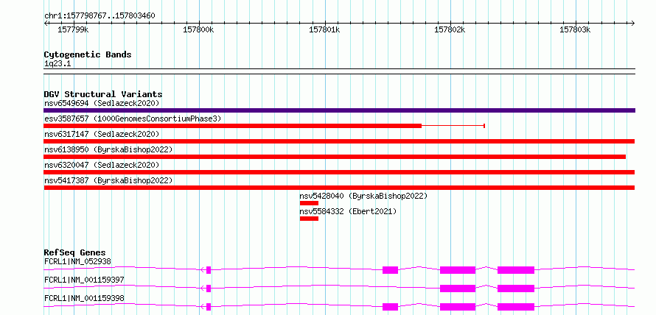Click the NM_001159397 wide exon at 157802k
656x315 pixels.
coord(458,289)
